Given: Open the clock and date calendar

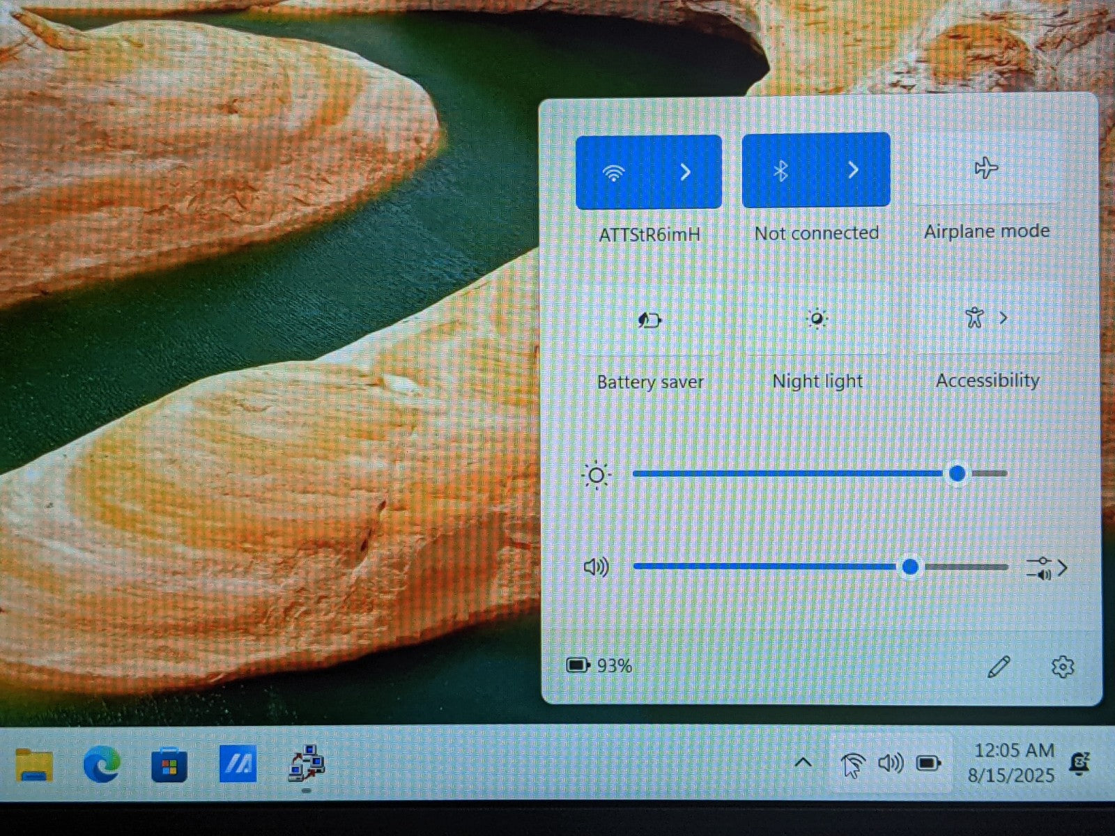Looking at the screenshot, I should (x=1013, y=763).
